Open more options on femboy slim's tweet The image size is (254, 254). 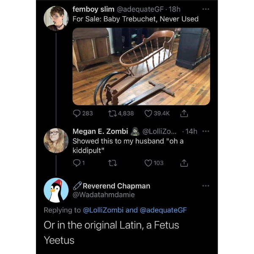tap(205, 9)
